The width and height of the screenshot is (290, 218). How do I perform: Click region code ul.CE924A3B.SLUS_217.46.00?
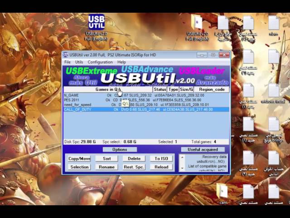(188, 109)
